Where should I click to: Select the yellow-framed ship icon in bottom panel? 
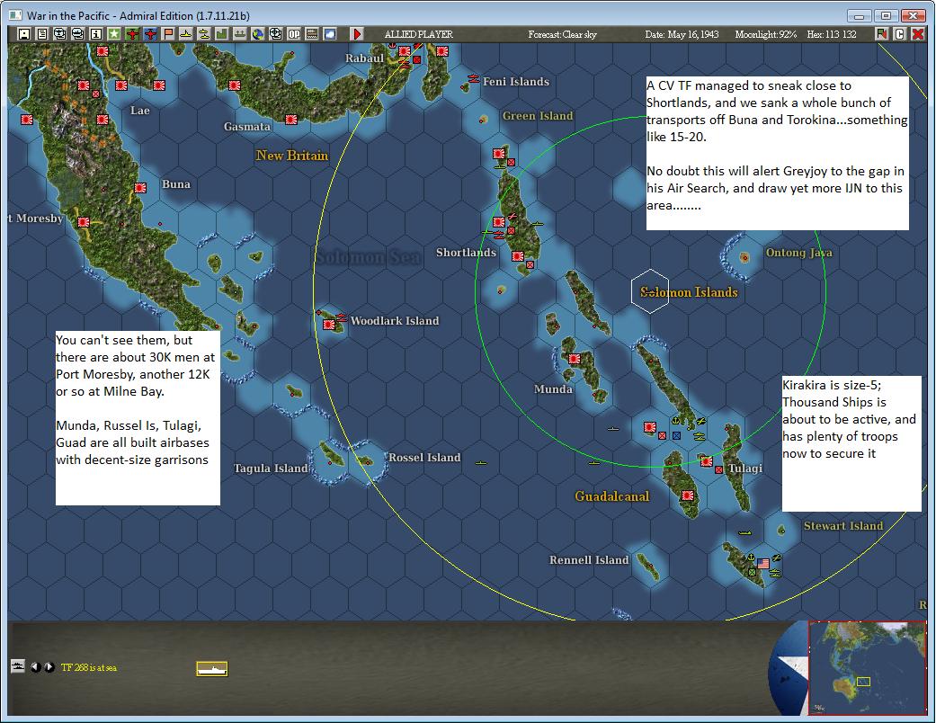212,669
